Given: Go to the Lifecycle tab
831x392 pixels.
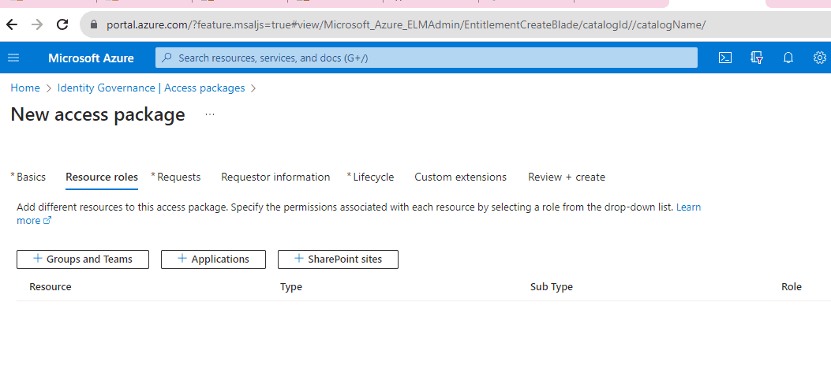Looking at the screenshot, I should pos(373,177).
